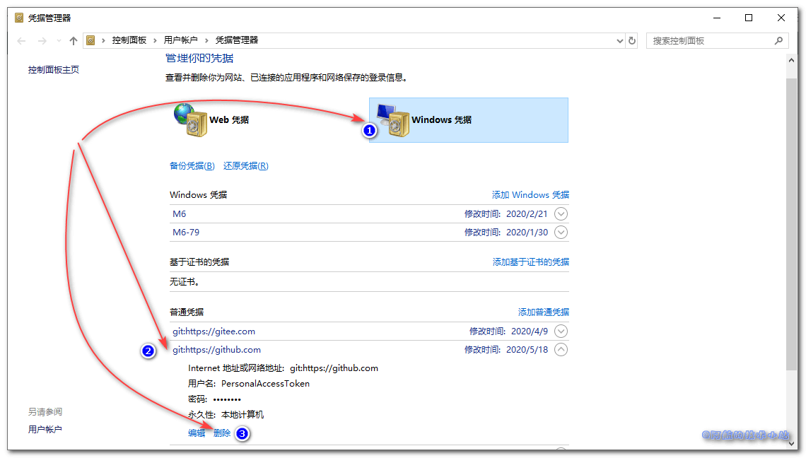Click the up arrow to parent folder
Screen dimensions: 806x458
(74, 40)
